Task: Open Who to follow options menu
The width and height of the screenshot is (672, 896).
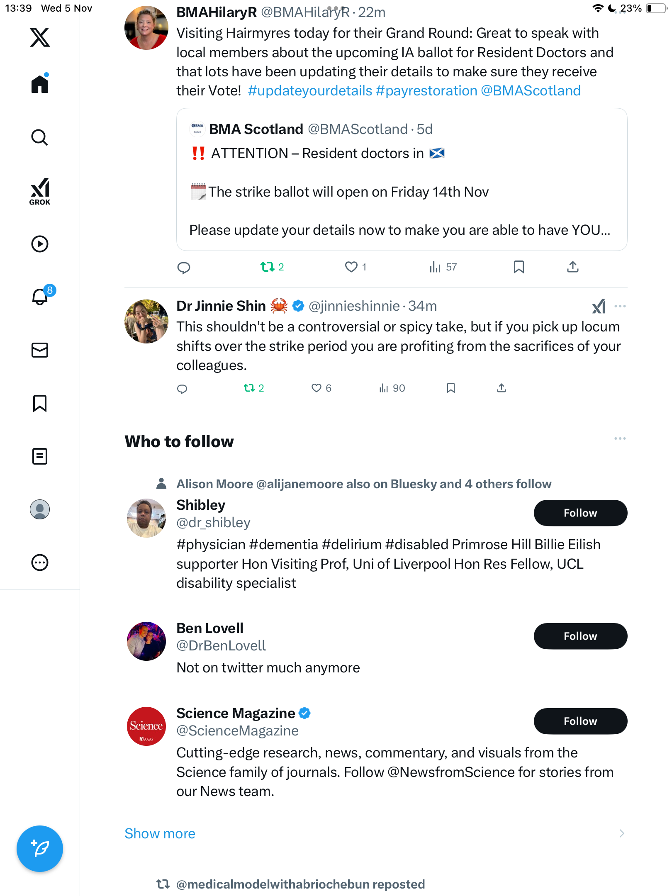Action: pos(620,438)
